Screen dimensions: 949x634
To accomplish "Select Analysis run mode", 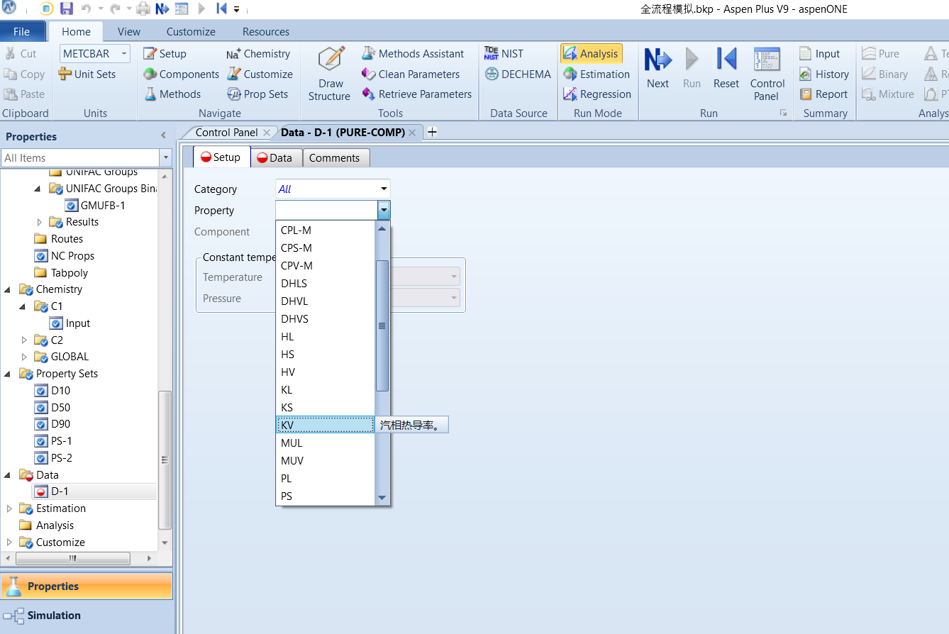I will [591, 54].
